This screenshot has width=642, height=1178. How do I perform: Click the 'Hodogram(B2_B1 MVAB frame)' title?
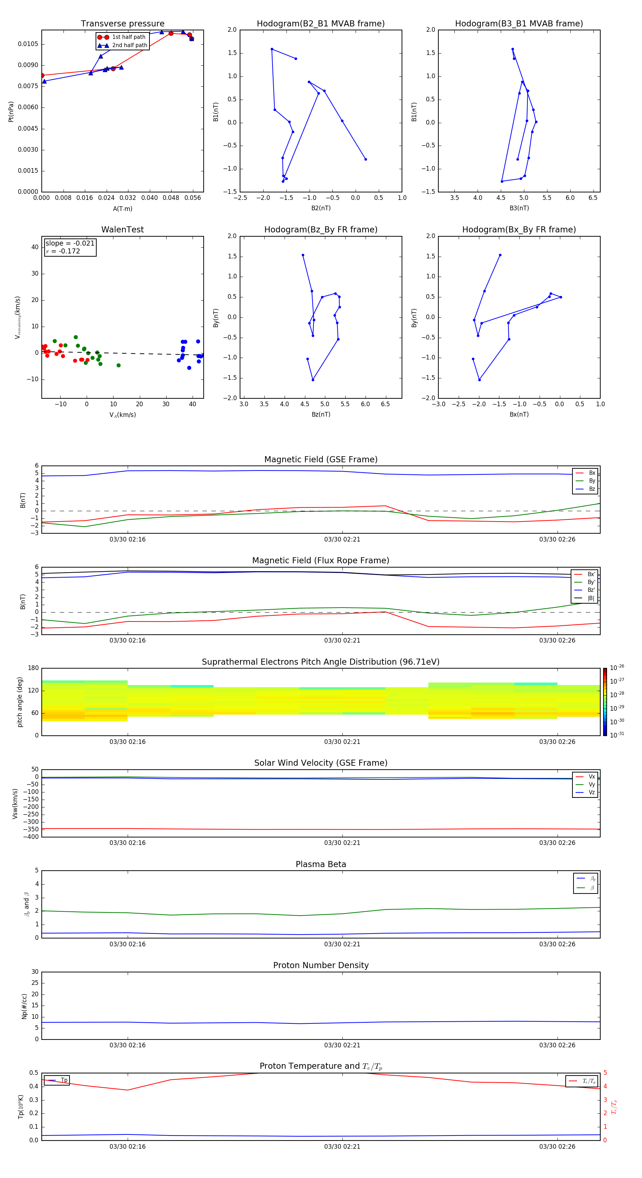click(x=321, y=24)
